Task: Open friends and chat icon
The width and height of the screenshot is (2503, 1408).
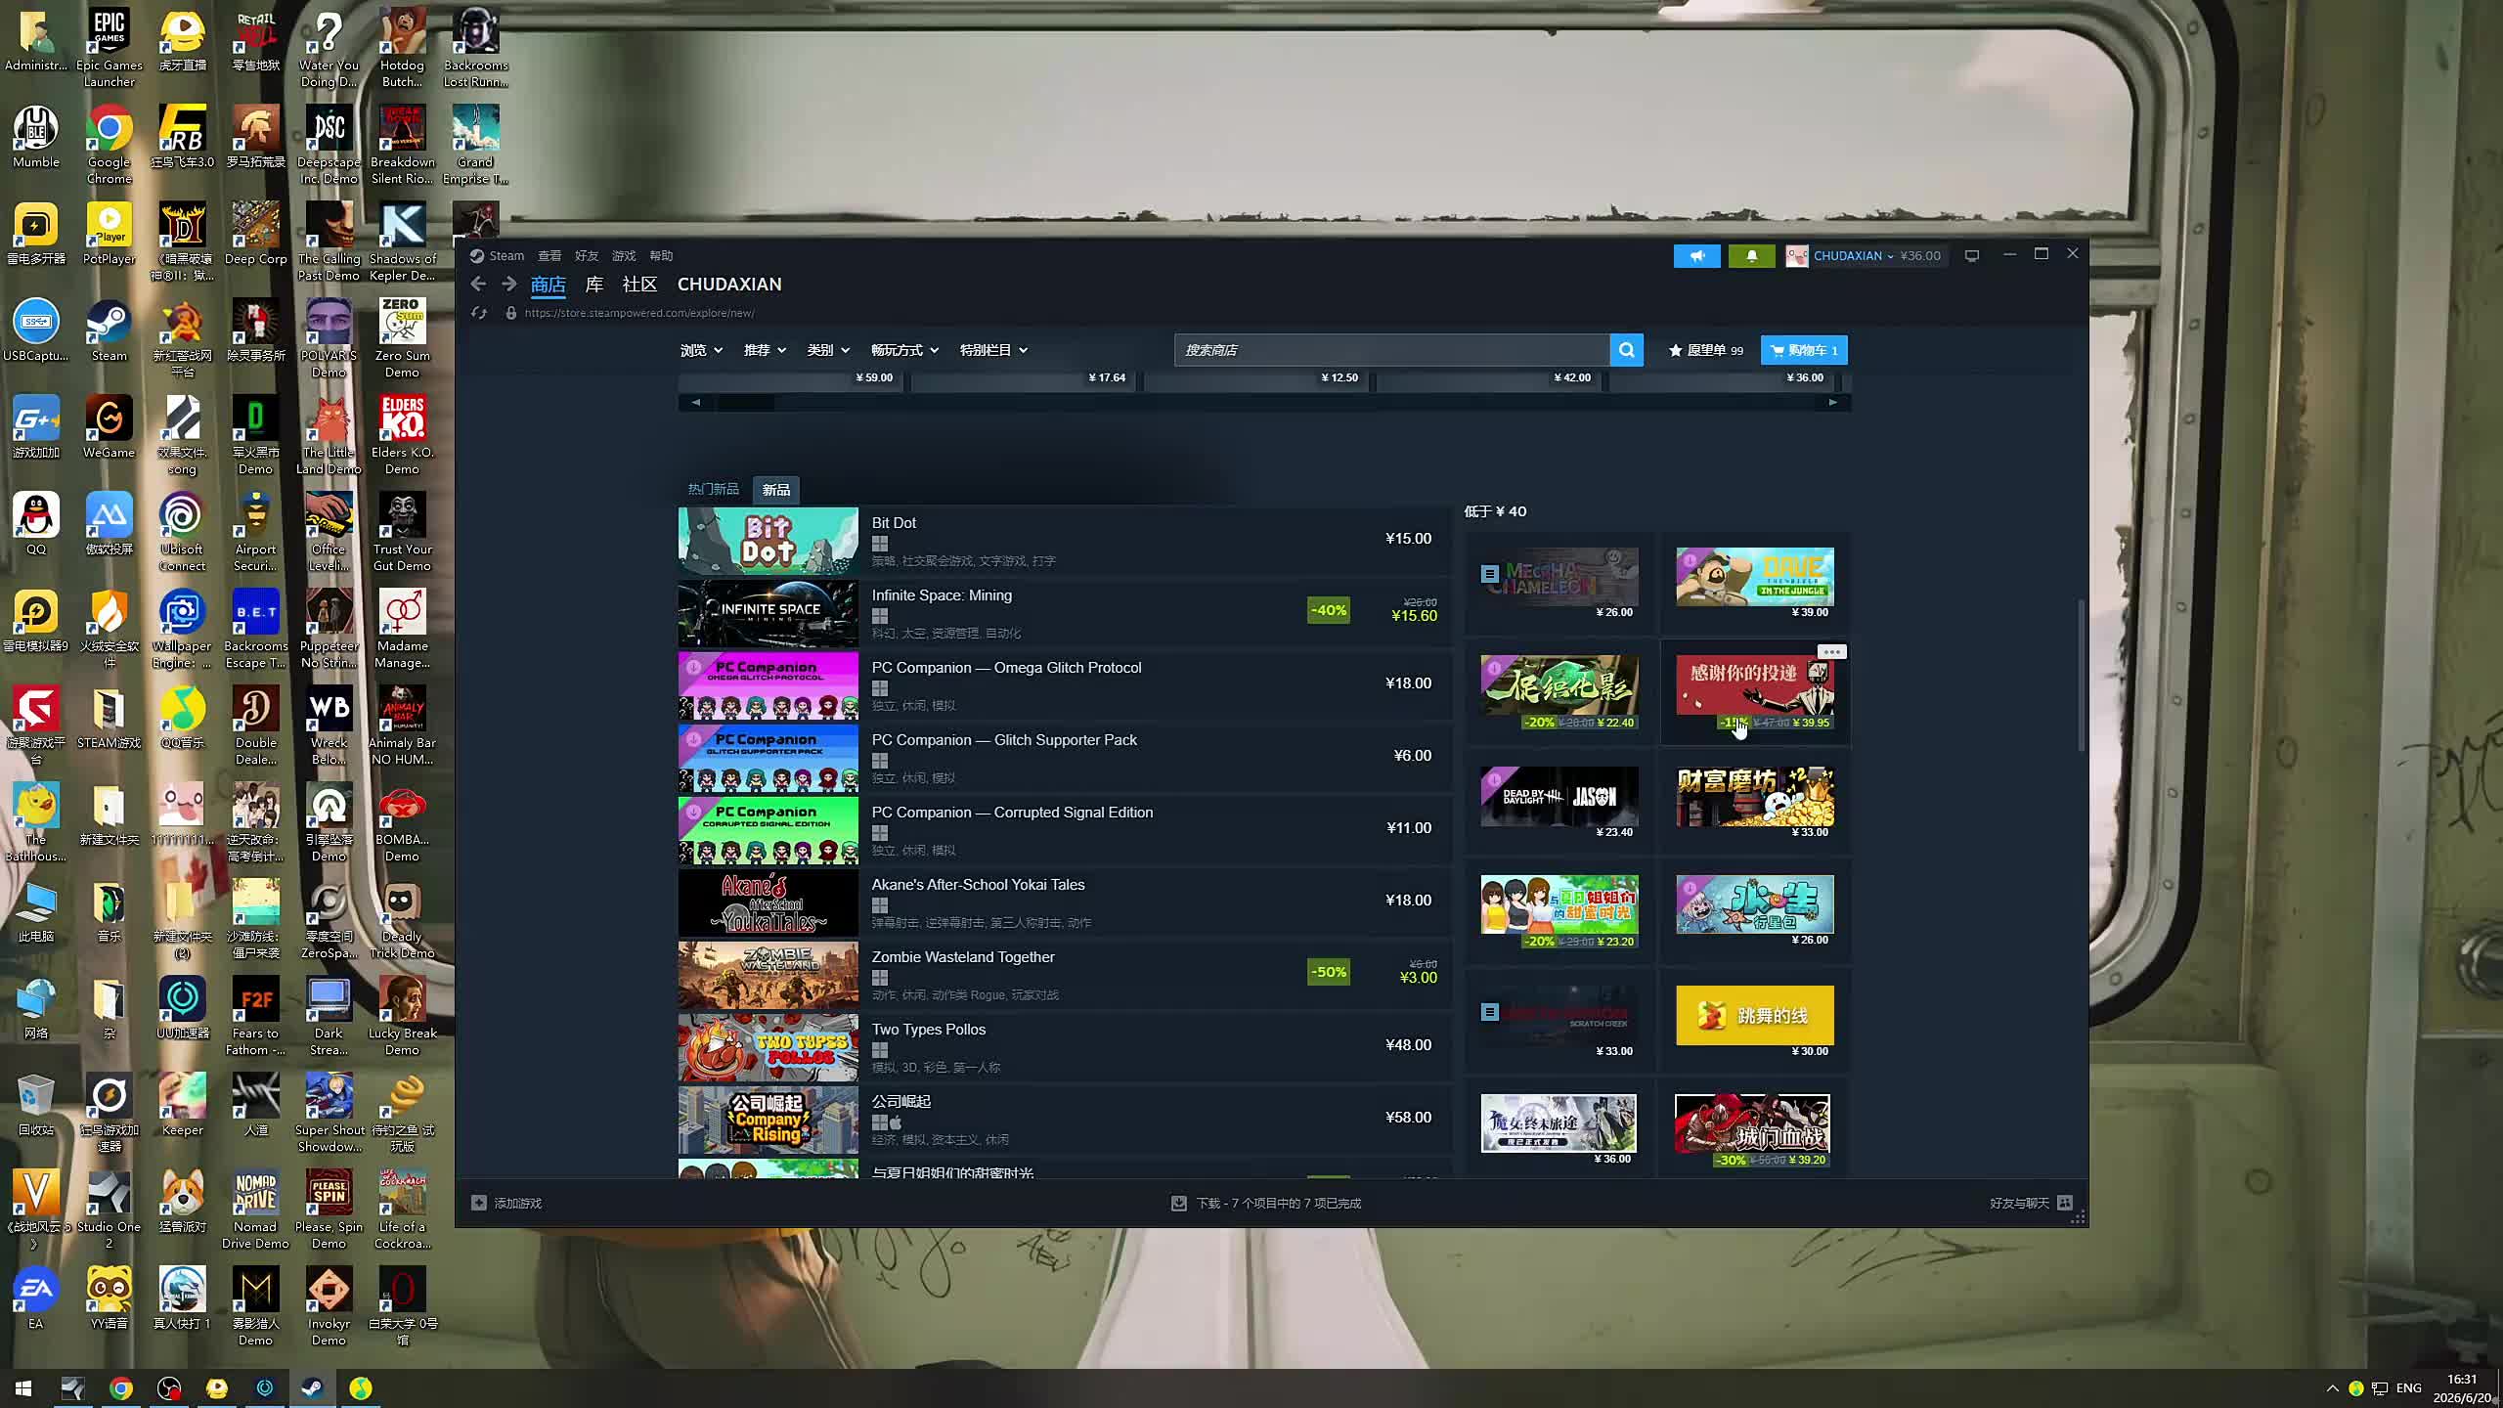Action: click(2065, 1203)
